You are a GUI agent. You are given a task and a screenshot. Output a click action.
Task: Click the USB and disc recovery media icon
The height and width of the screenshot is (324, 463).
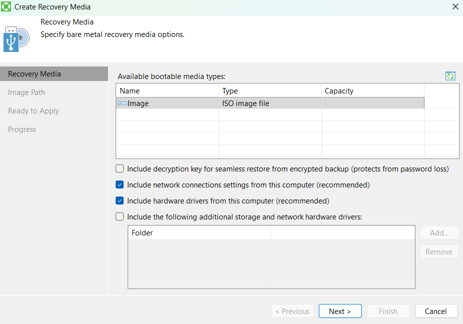click(x=17, y=39)
